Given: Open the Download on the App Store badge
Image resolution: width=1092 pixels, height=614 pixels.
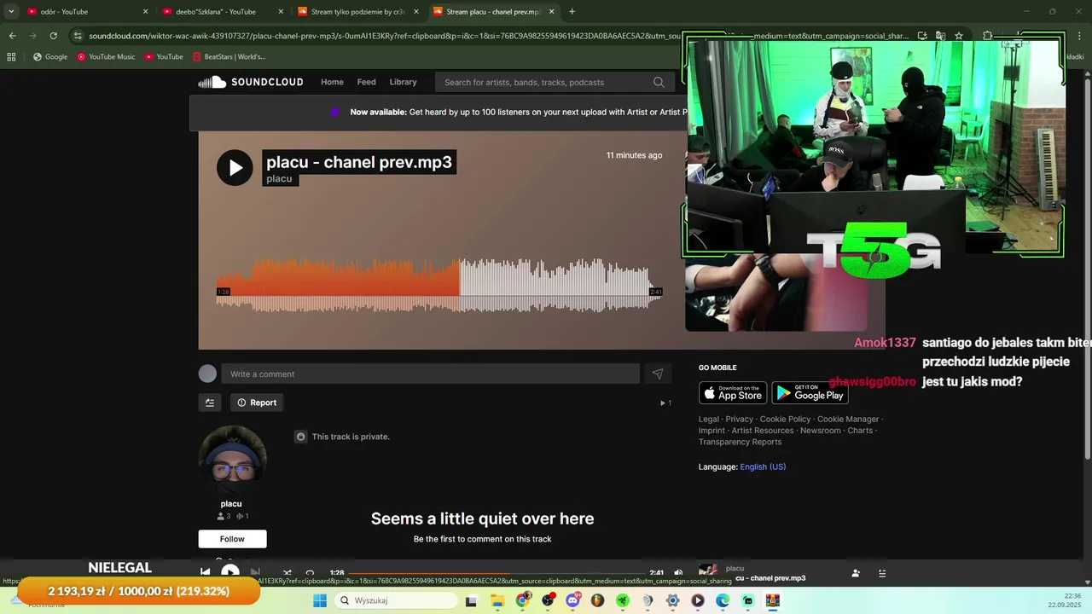Looking at the screenshot, I should tap(733, 392).
